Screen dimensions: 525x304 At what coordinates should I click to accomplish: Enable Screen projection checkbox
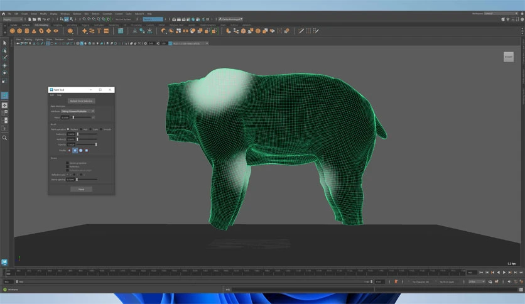67,163
